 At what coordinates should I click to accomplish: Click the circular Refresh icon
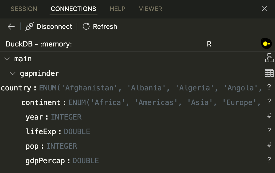[x=86, y=27]
